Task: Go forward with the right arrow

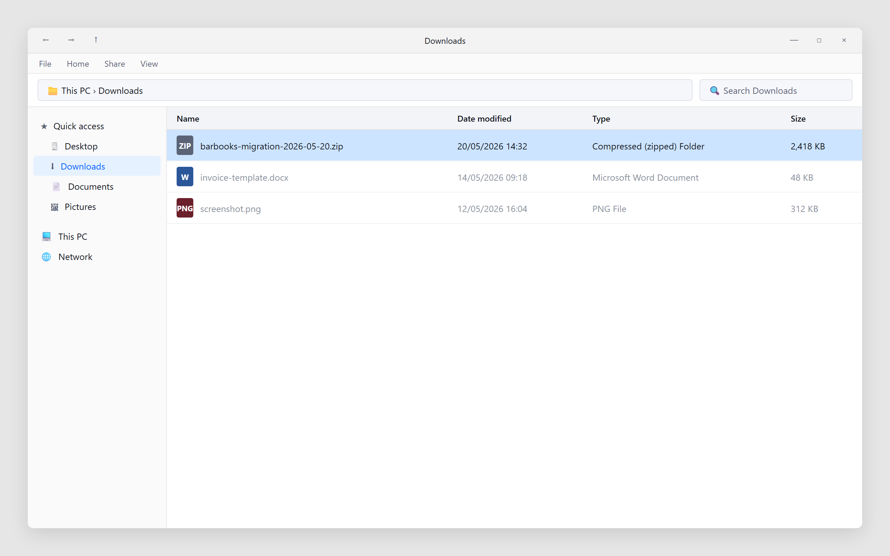Action: pyautogui.click(x=71, y=40)
